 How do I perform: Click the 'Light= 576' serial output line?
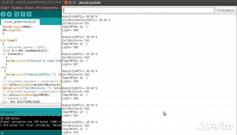[70, 132]
